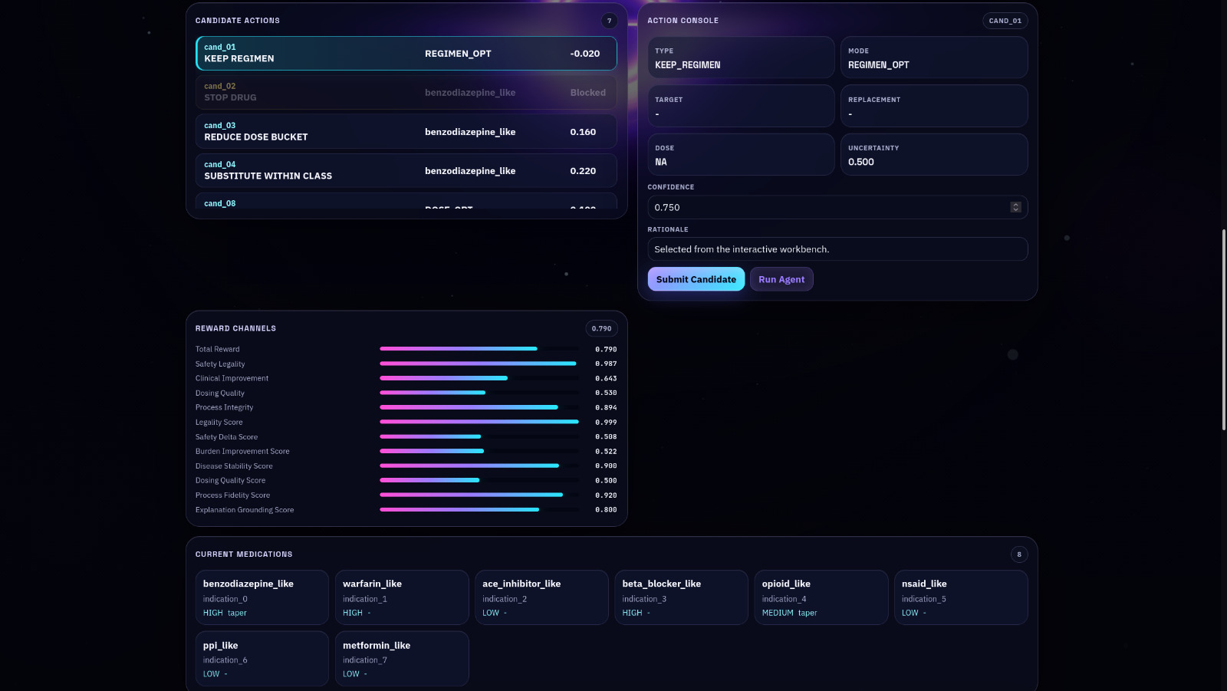Click the Replacement field card
This screenshot has height=691, width=1227.
934,106
